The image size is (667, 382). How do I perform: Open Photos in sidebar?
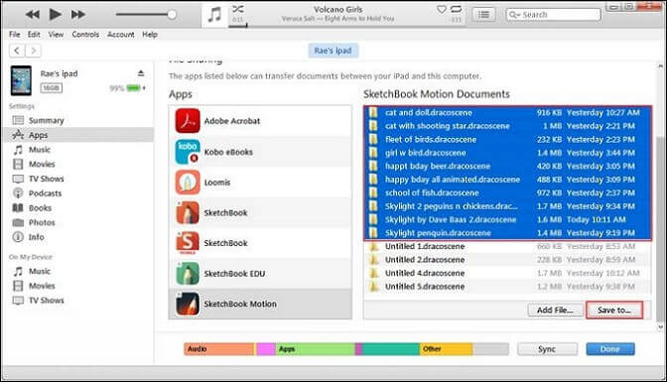pos(42,222)
